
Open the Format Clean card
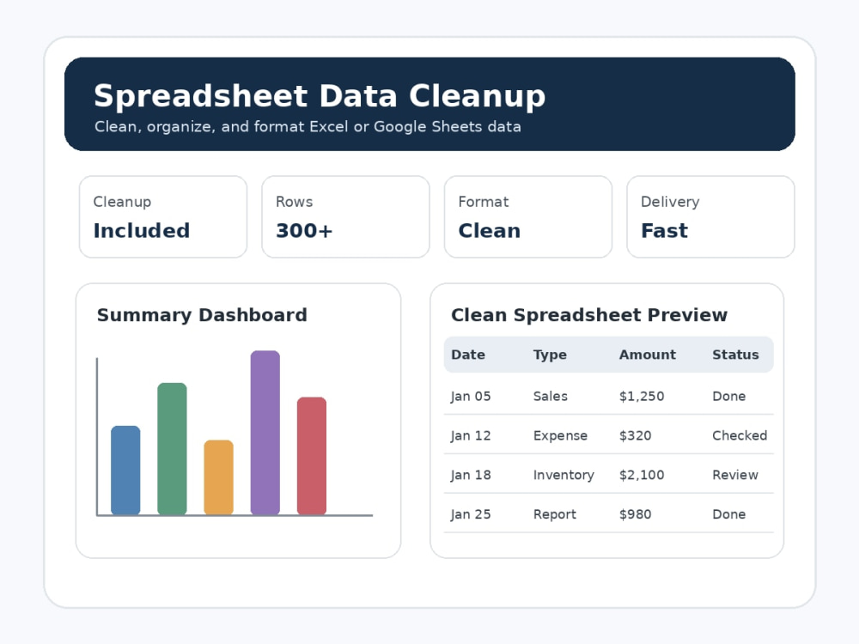point(528,217)
